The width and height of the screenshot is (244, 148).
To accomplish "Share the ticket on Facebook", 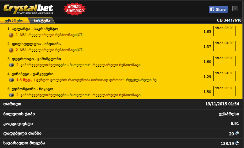I will (218, 9).
